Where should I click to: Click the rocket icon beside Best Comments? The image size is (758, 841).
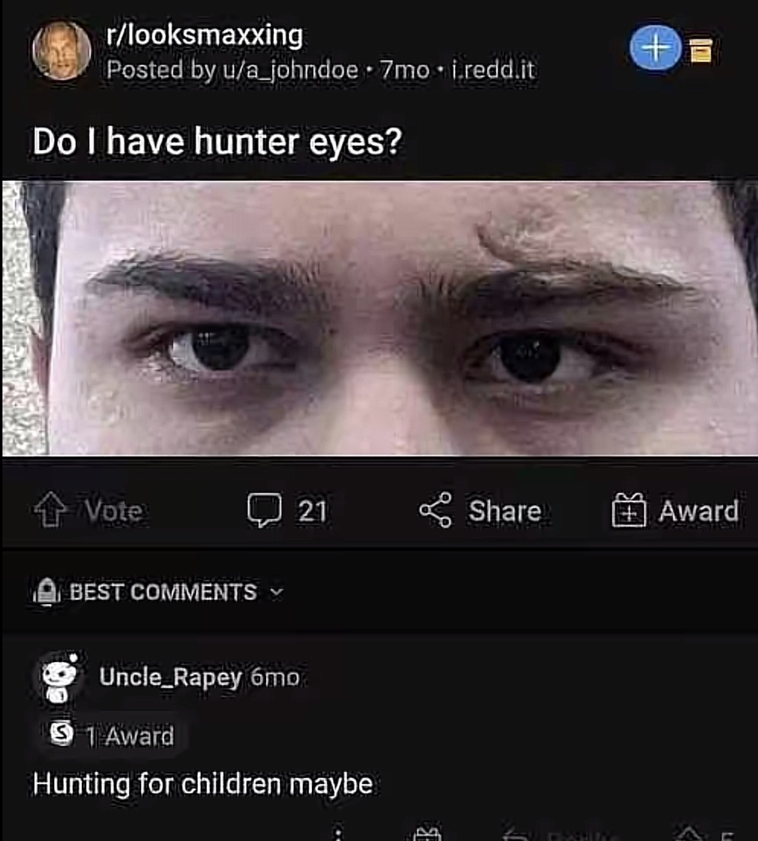(46, 591)
